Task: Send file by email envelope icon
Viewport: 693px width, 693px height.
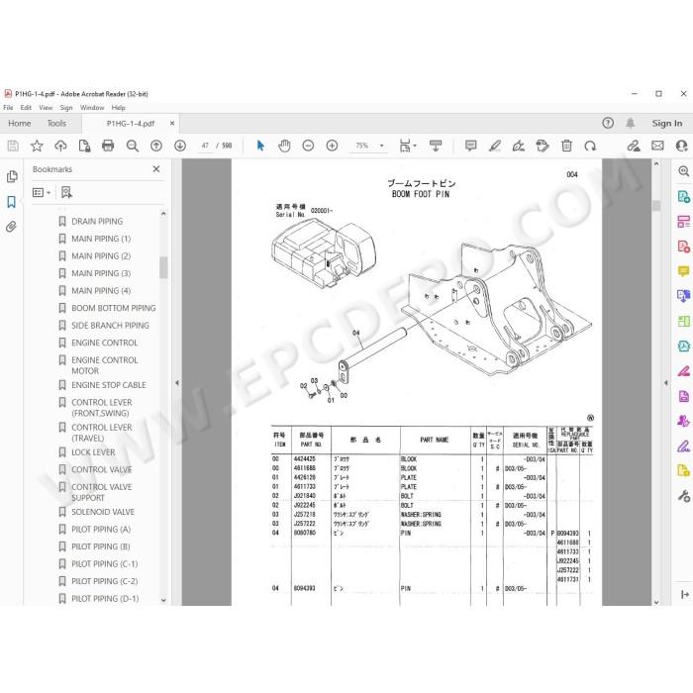Action: (657, 146)
